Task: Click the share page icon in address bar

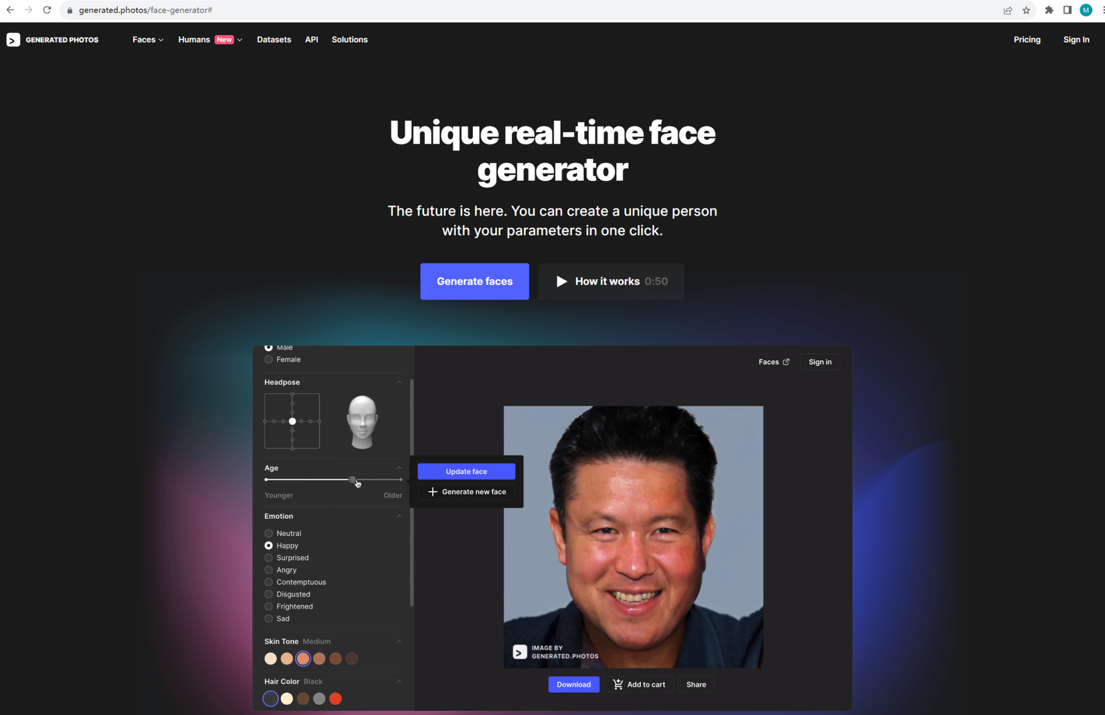Action: point(1008,10)
